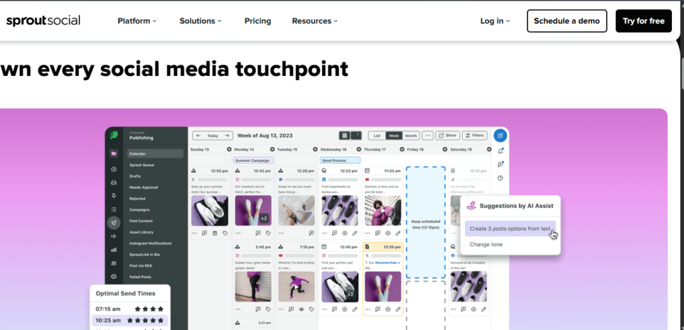Click the bulleted list icon in the sidebar

click(114, 209)
